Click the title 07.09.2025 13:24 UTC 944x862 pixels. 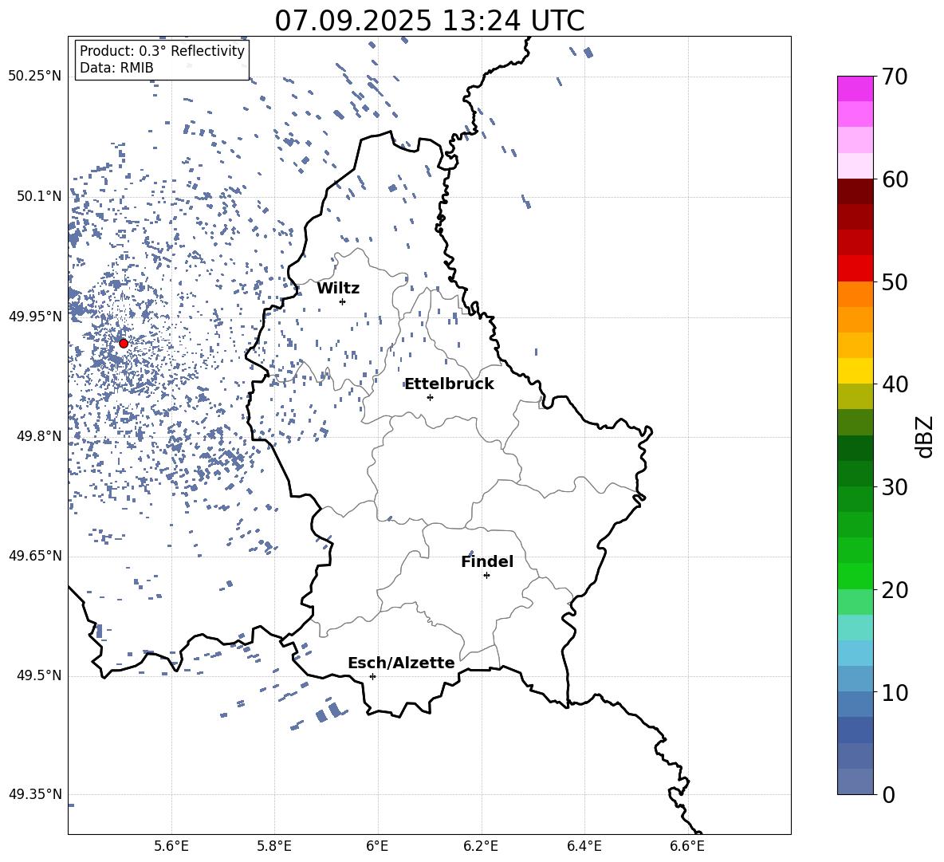pos(430,21)
